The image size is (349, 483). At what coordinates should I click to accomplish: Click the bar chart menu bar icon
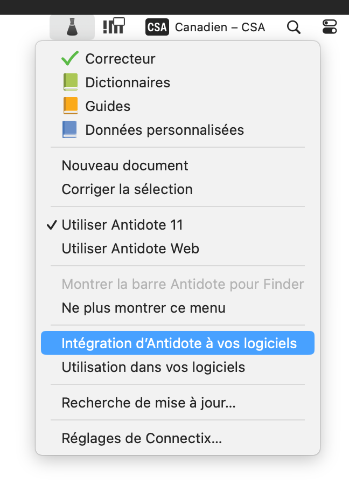[114, 26]
